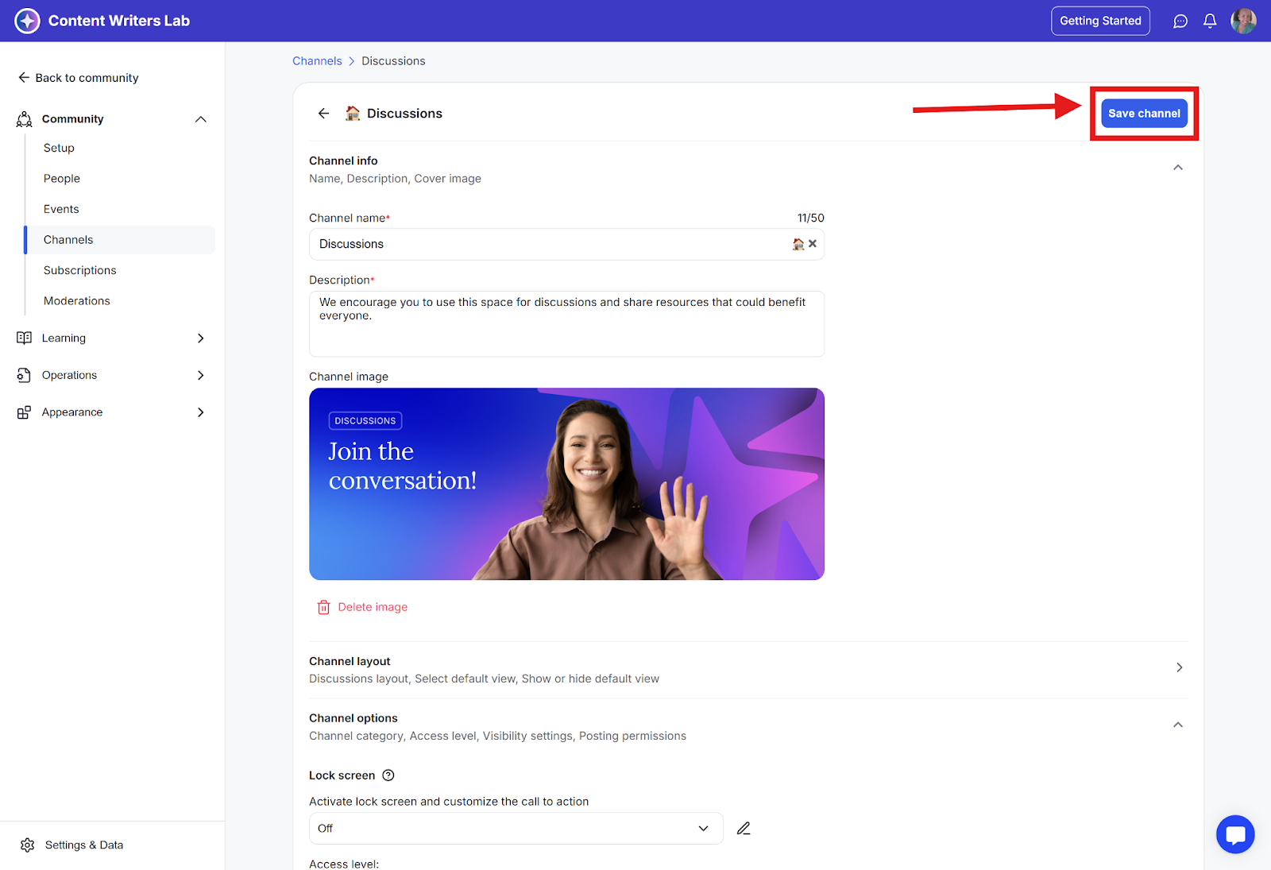Image resolution: width=1271 pixels, height=870 pixels.
Task: Click the house emoji in the Discussions heading
Action: point(353,114)
